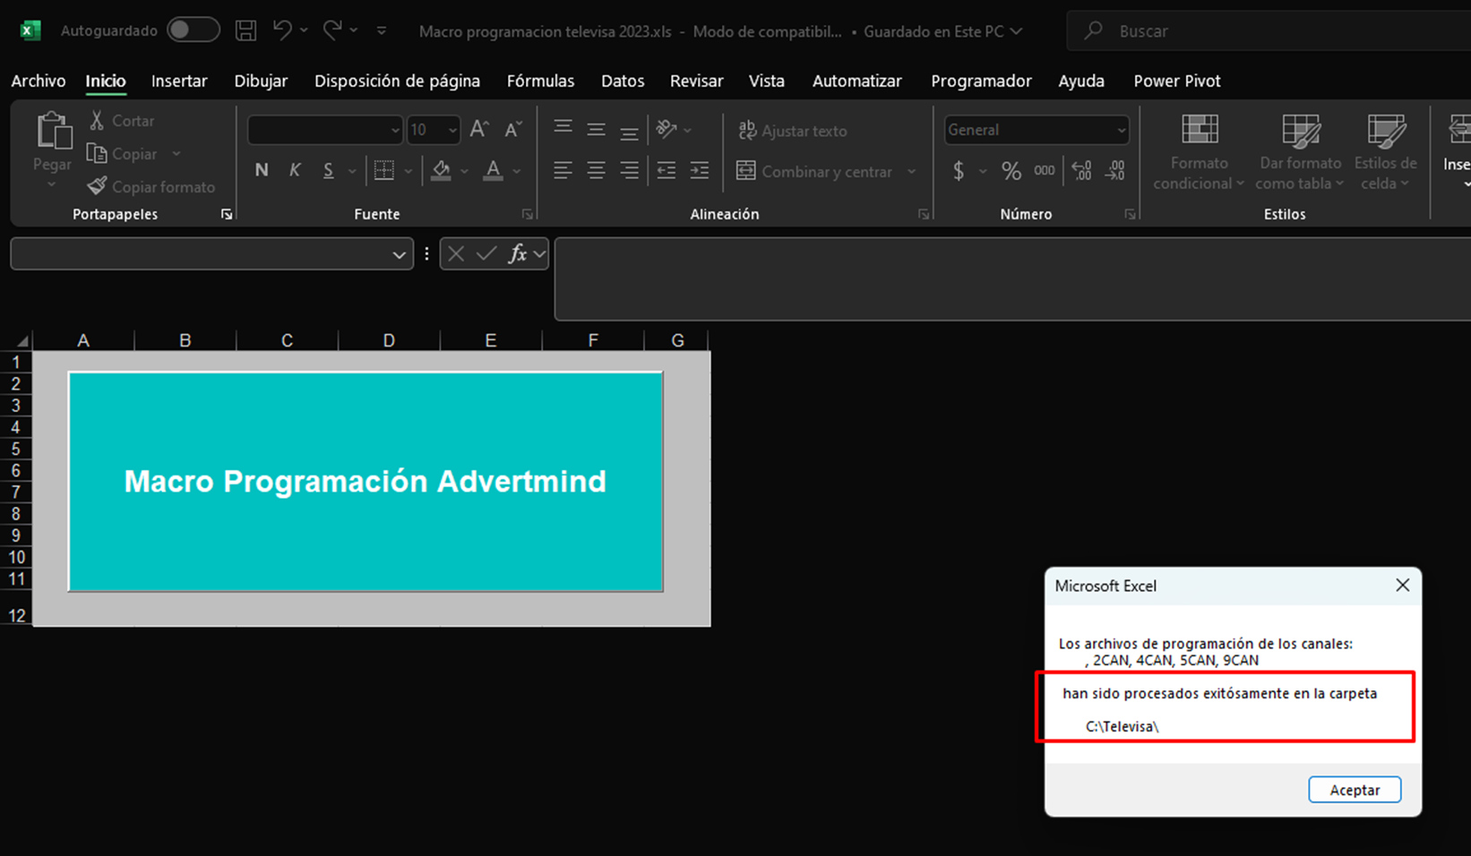Open the Datos tab

pyautogui.click(x=623, y=81)
